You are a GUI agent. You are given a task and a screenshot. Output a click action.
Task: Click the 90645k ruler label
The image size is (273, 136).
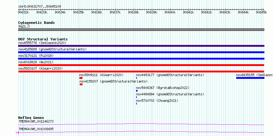pos(262,12)
